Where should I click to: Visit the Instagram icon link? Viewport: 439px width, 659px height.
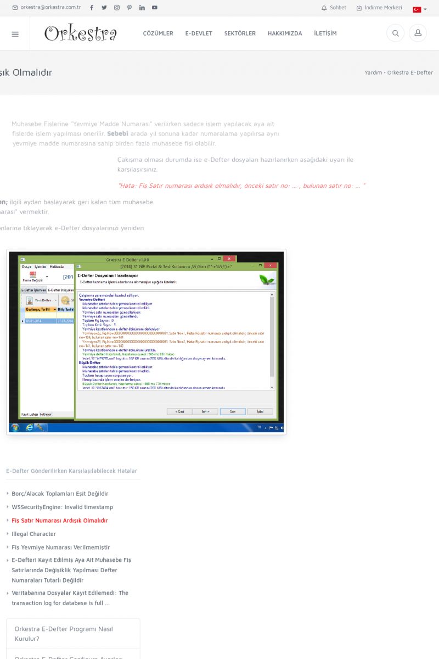coord(117,8)
